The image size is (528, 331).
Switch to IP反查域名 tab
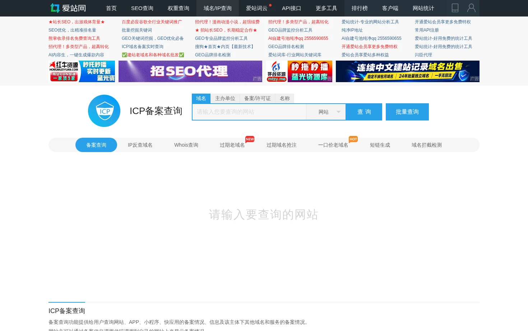click(x=140, y=145)
